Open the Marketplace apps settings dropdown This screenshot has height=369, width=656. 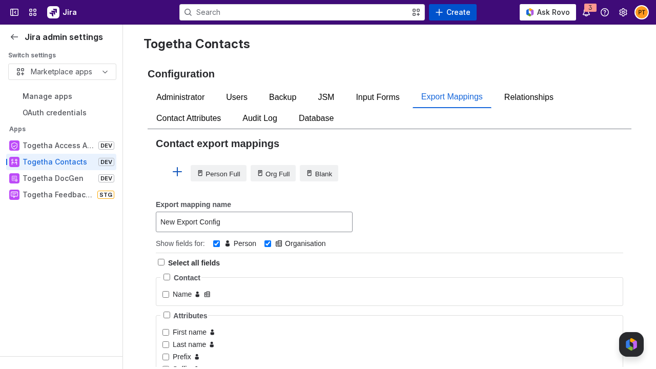point(62,72)
